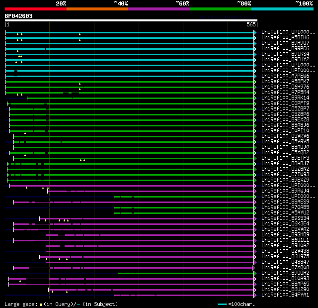Click the short green alignment bar of A5AYU2
This screenshot has width=318, height=308.
[x=184, y=213]
